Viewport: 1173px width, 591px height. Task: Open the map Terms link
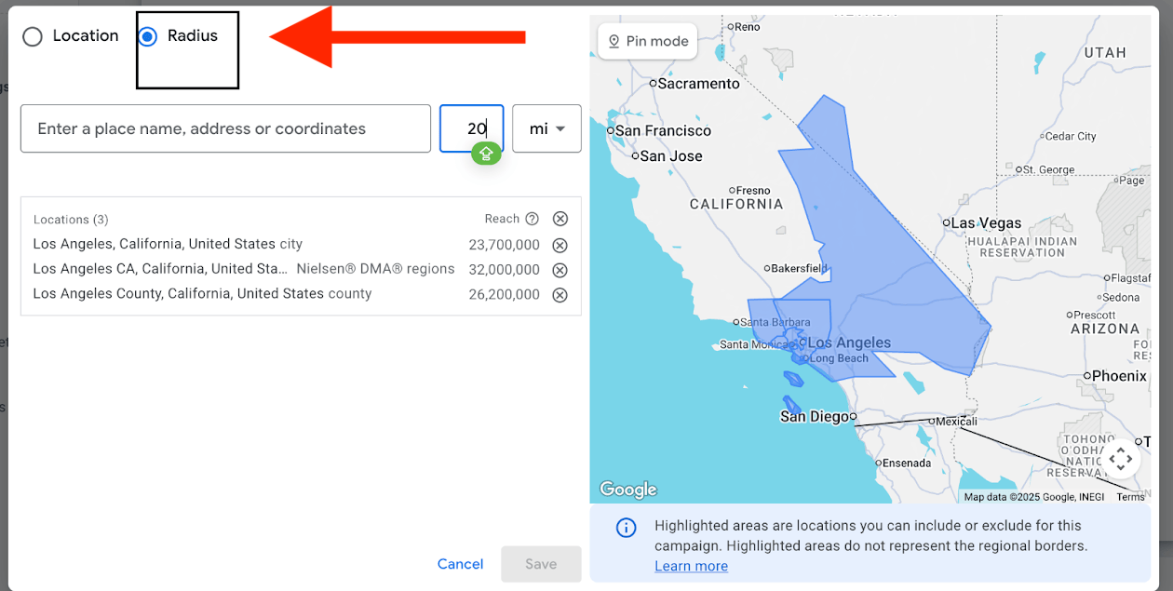tap(1130, 497)
